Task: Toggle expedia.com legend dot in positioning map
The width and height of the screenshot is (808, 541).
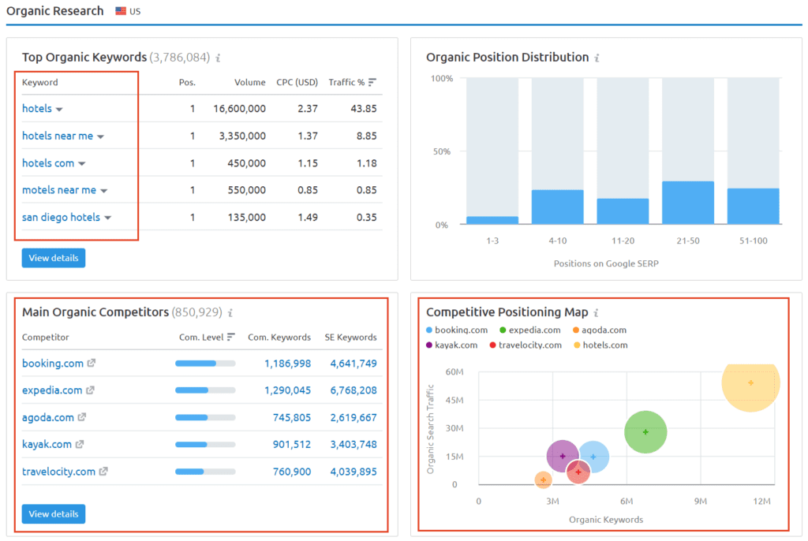Action: (503, 330)
